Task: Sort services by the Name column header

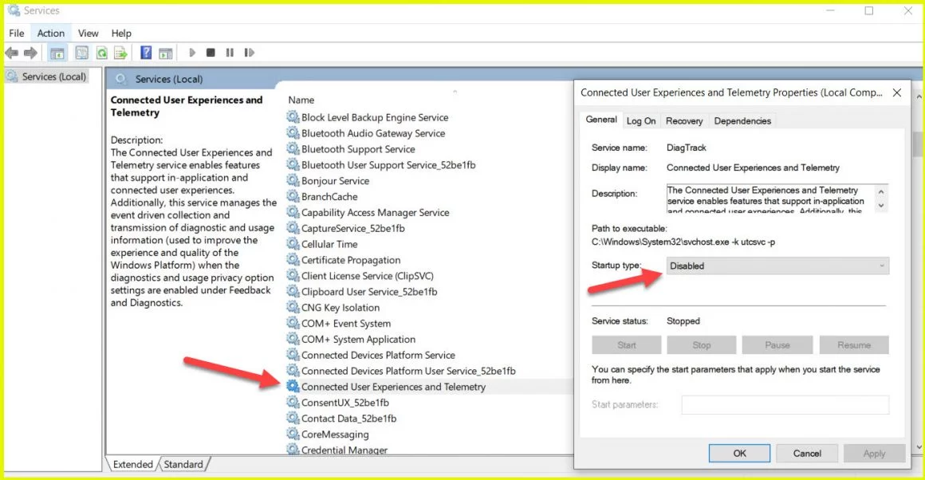Action: (301, 100)
